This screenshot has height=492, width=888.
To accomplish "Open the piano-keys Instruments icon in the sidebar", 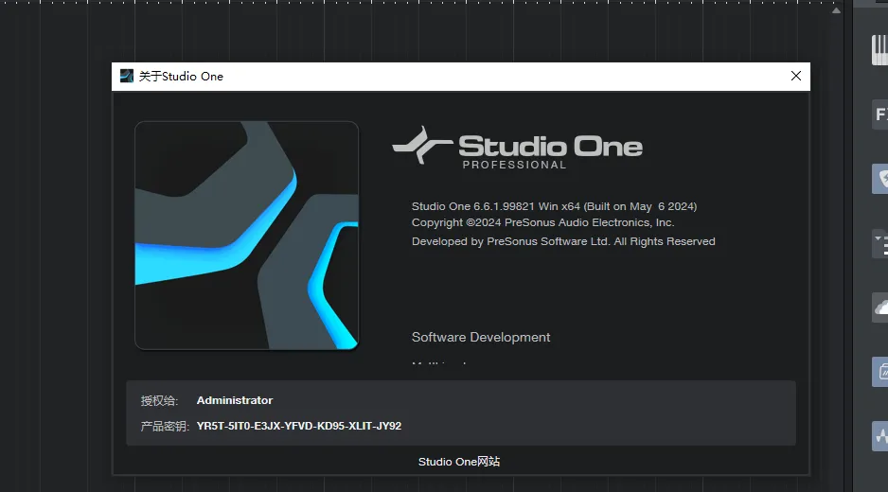I will click(x=879, y=50).
